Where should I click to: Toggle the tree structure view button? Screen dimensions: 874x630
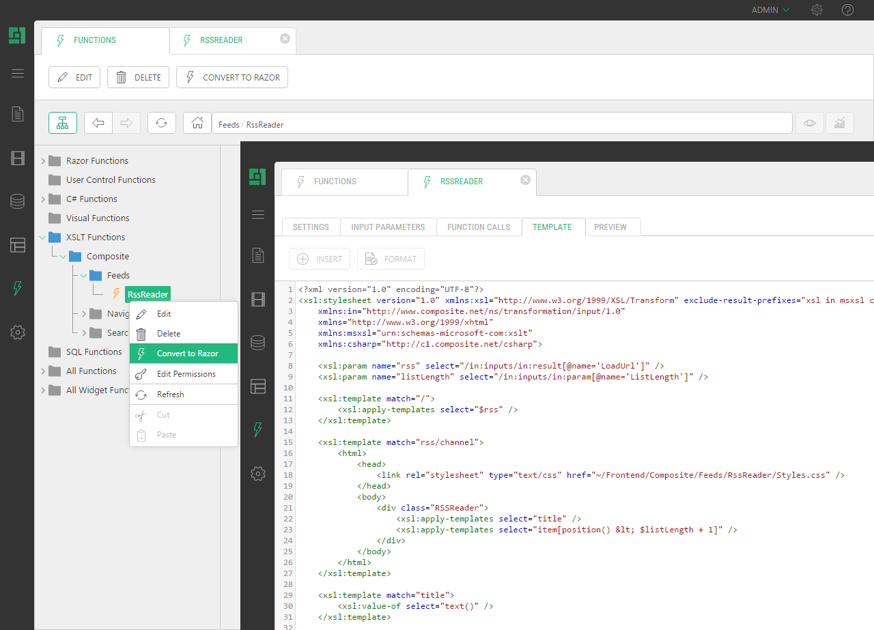pos(62,123)
